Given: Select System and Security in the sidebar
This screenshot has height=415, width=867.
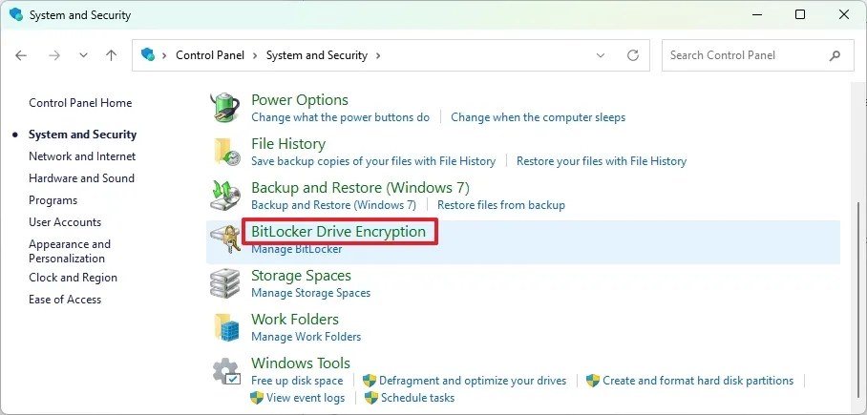Looking at the screenshot, I should pyautogui.click(x=82, y=135).
